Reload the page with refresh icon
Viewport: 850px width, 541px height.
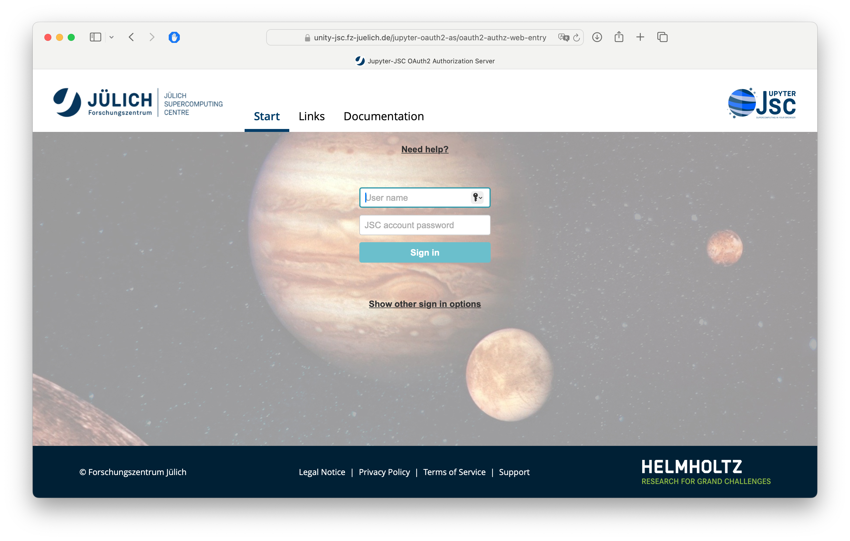576,37
